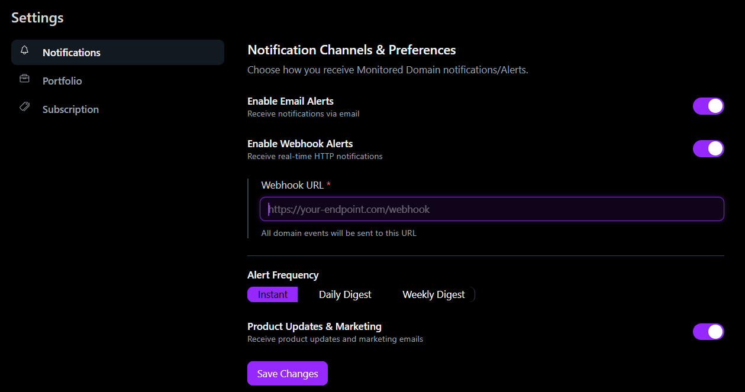The width and height of the screenshot is (745, 392).
Task: Select the Notifications tab in sidebar
Action: coord(72,52)
